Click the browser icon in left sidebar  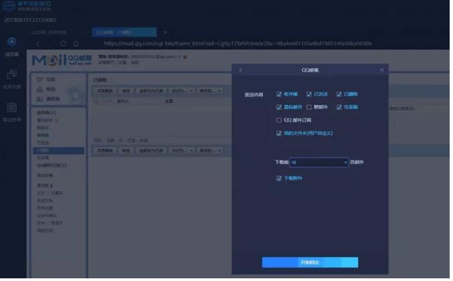coord(12,42)
